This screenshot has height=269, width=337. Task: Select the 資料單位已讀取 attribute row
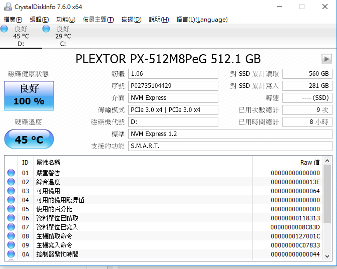coord(164,218)
